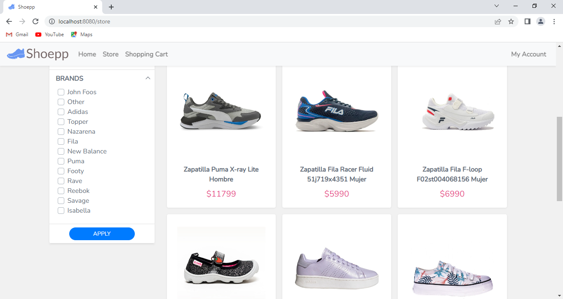Open the Chrome three-dot menu
Viewport: 563px width, 299px height.
coord(554,21)
